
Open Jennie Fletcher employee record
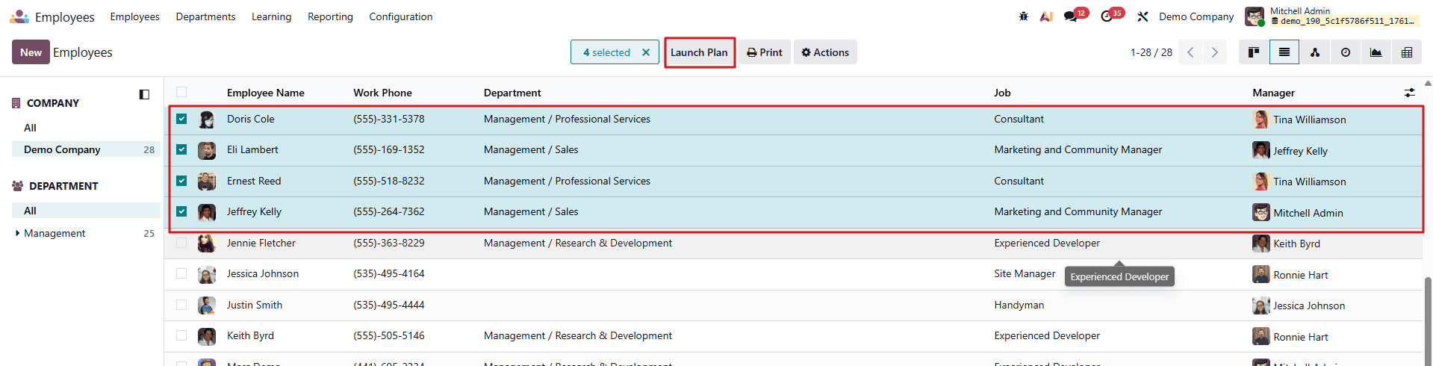pos(261,243)
